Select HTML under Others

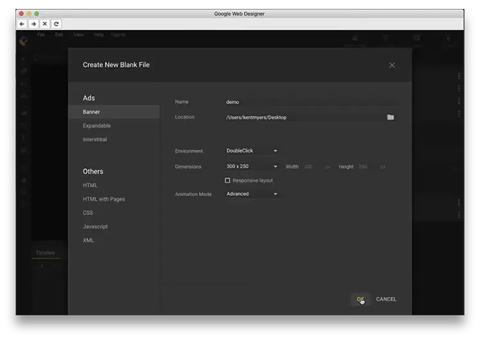(x=90, y=185)
